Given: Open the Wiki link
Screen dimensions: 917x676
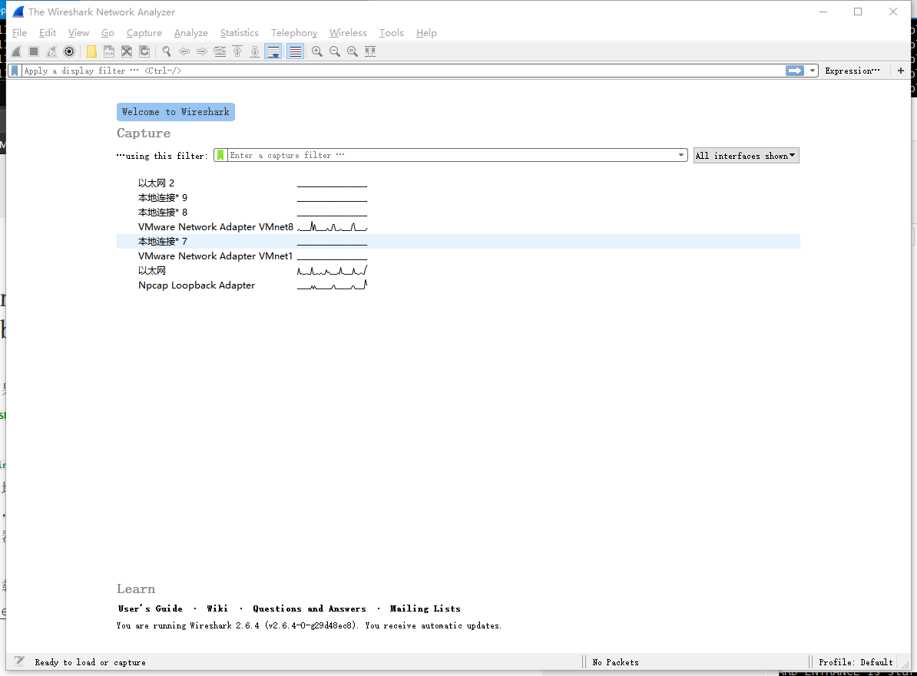Looking at the screenshot, I should click(x=217, y=608).
